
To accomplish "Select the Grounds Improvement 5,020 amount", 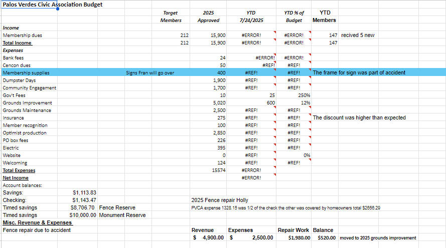I will tap(219, 103).
